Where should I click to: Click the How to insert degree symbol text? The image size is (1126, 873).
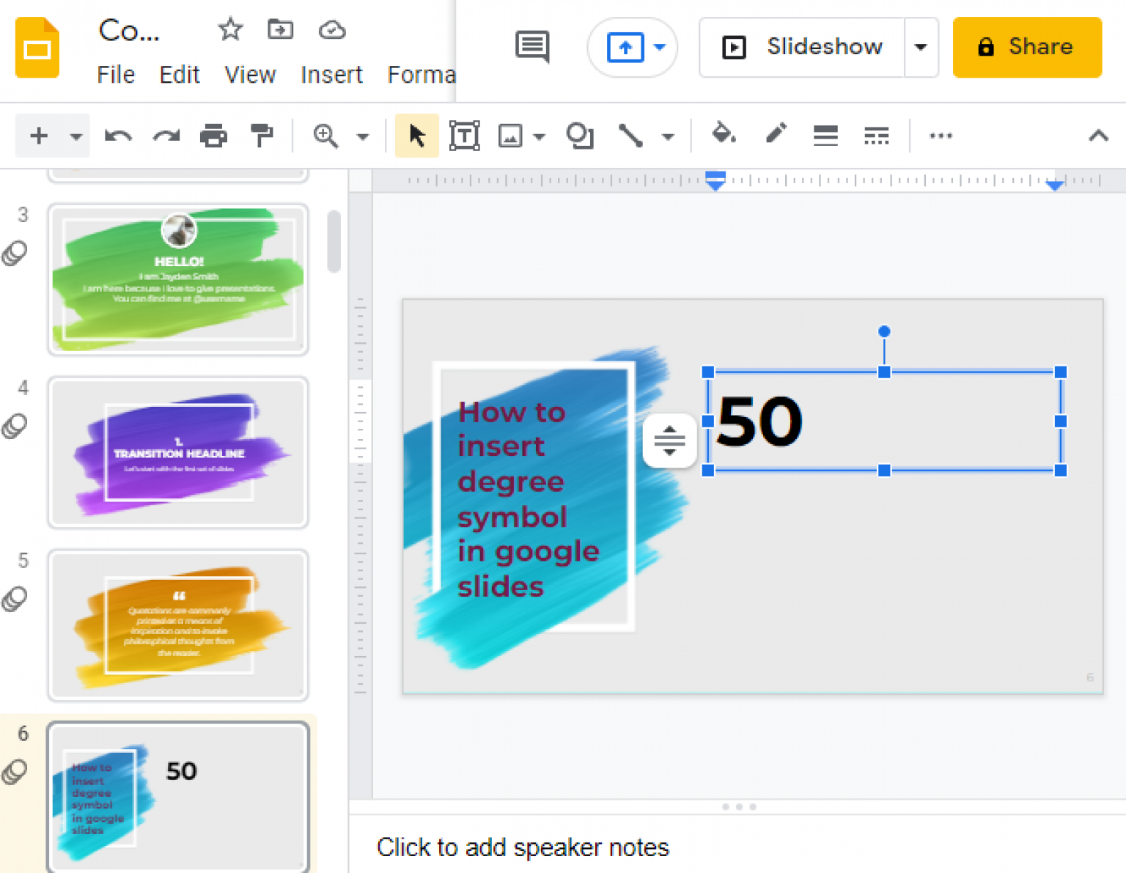pyautogui.click(x=529, y=499)
